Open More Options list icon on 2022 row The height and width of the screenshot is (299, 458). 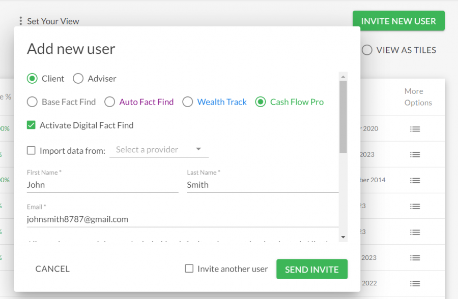[x=415, y=284]
